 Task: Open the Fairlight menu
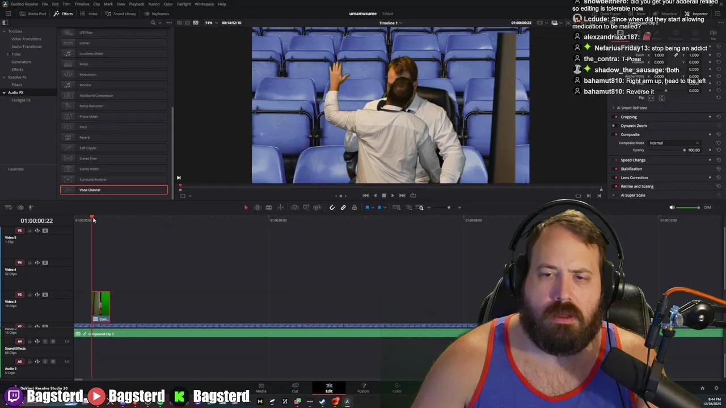184,4
